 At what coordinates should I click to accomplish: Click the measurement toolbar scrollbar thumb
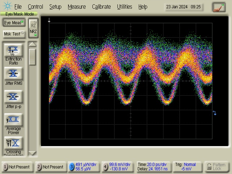click(x=33, y=57)
